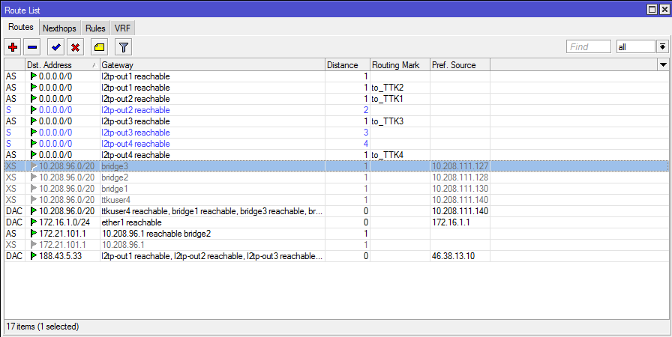Click the gray route flag for 172.21.101.1 XS row
Image resolution: width=672 pixels, height=337 pixels.
coord(33,245)
